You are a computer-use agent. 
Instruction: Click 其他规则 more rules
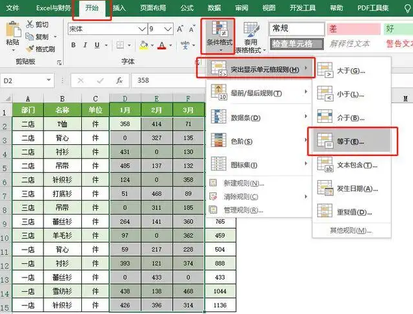[351, 231]
